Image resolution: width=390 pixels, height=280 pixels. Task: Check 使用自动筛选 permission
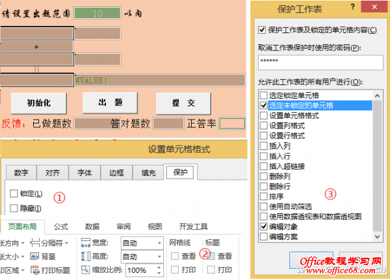[264, 207]
